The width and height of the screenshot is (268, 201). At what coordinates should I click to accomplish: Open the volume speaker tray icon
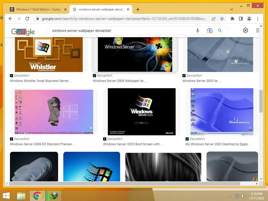243,196
